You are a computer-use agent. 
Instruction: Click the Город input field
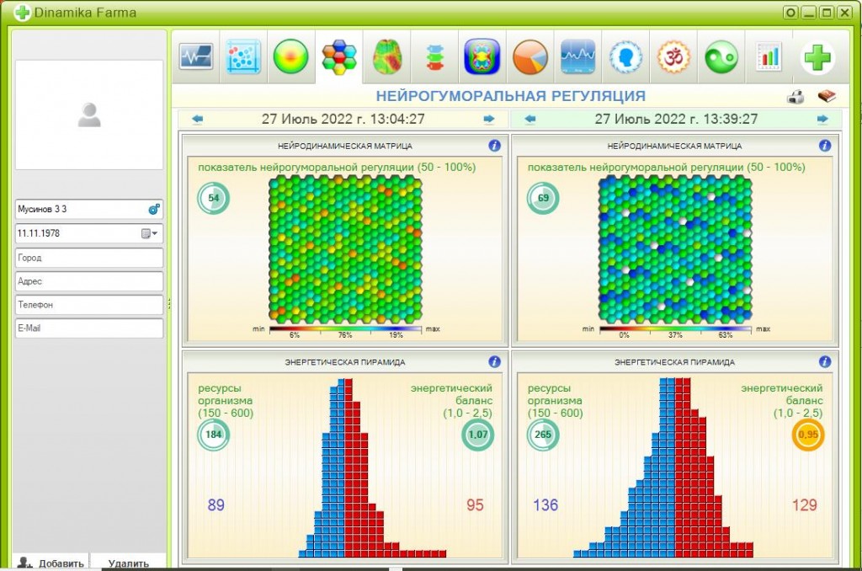[x=89, y=258]
